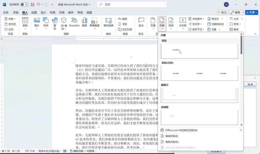260x154 pixels.
Task: Open the 视图 ribbon tab
Action: [89, 12]
